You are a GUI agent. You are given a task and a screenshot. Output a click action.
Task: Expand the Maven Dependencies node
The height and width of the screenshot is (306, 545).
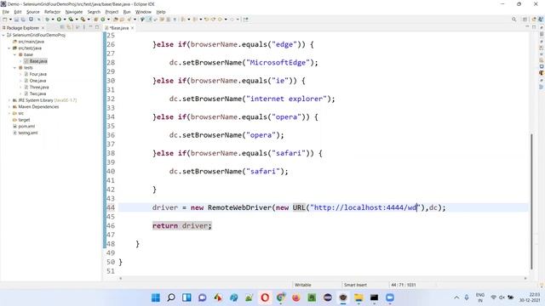click(x=9, y=107)
